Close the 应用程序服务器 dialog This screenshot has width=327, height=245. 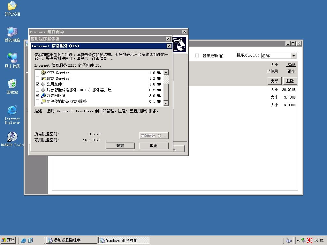pyautogui.click(x=168, y=39)
